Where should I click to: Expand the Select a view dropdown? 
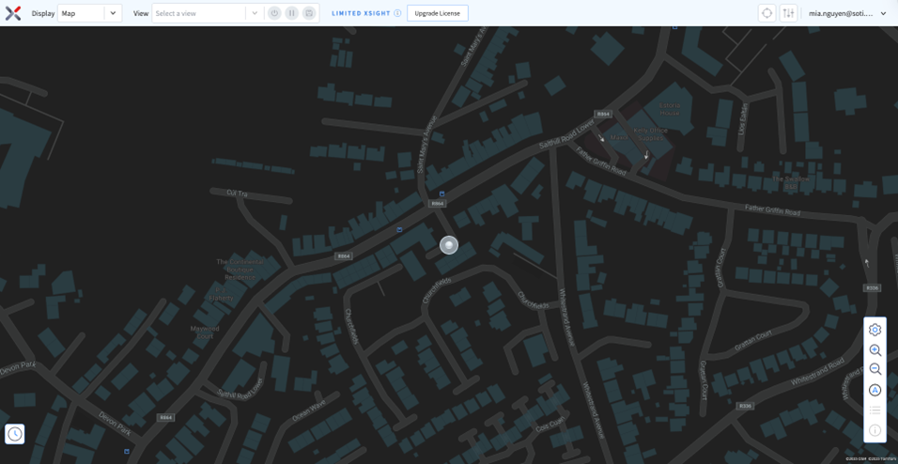(207, 13)
